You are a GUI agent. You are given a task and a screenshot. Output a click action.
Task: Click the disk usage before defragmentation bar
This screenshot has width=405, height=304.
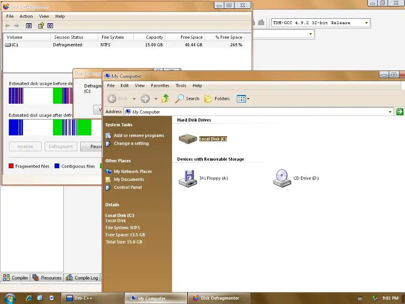(x=41, y=96)
